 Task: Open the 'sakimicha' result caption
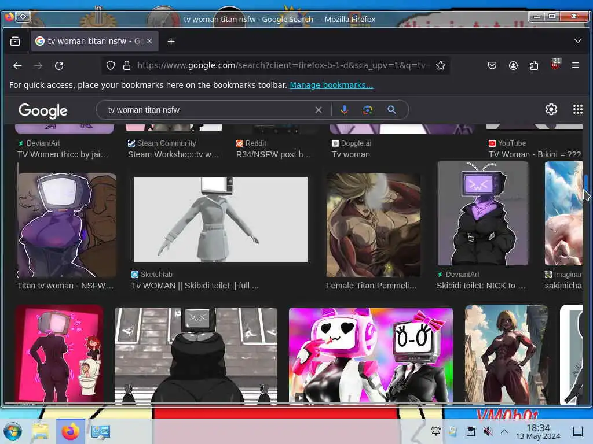point(563,286)
